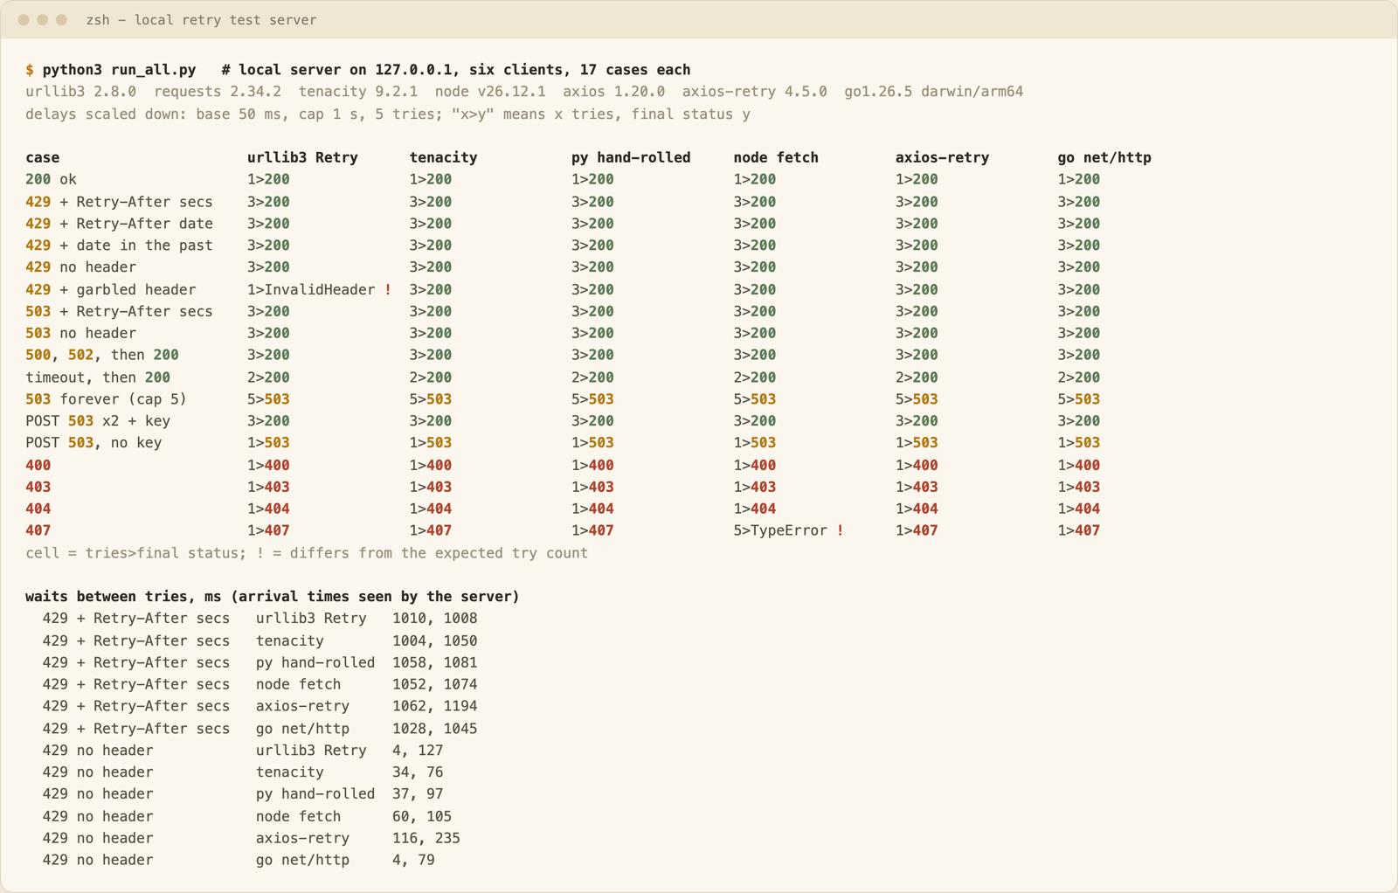Click the 'node fetch' column header
The height and width of the screenshot is (893, 1398).
click(776, 157)
